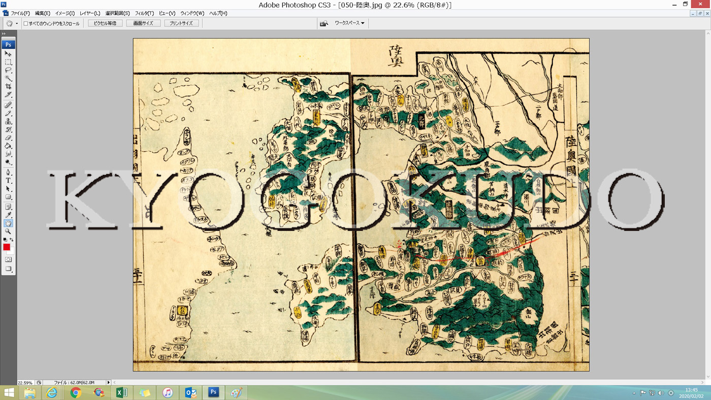The width and height of the screenshot is (711, 400).
Task: Click the volume icon in system tray
Action: click(x=661, y=393)
